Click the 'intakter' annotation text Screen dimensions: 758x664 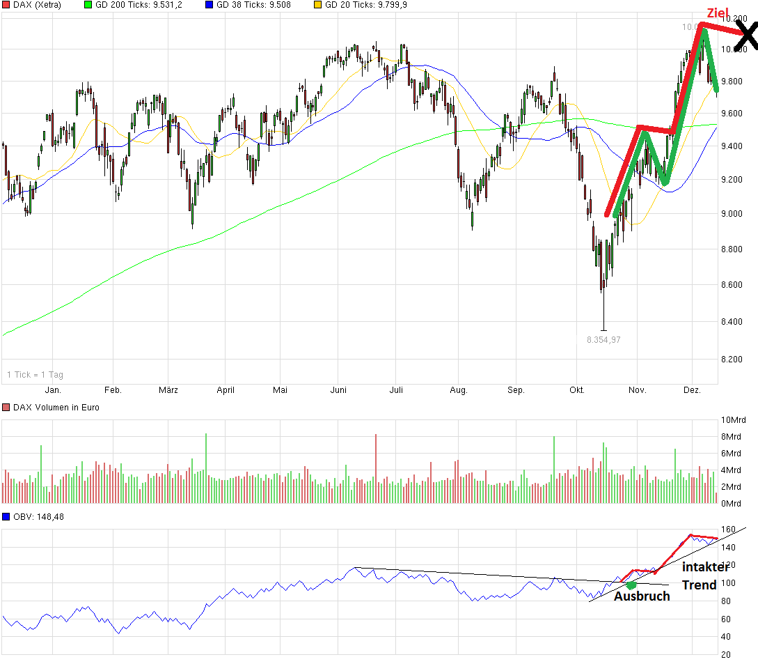coord(705,566)
